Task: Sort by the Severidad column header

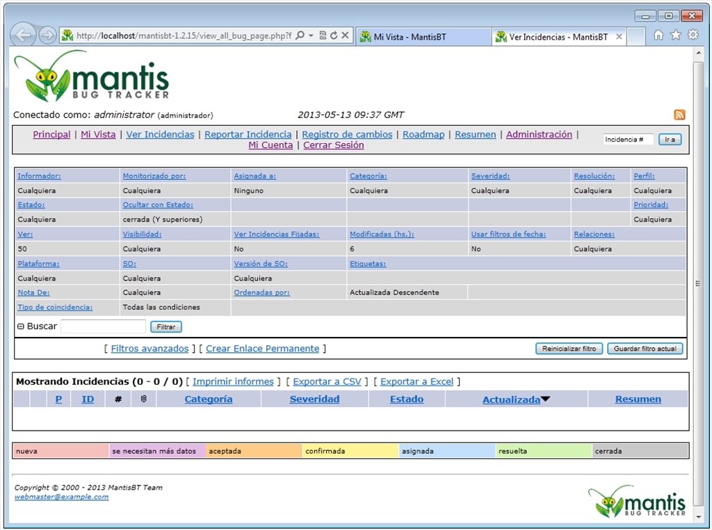Action: 314,399
